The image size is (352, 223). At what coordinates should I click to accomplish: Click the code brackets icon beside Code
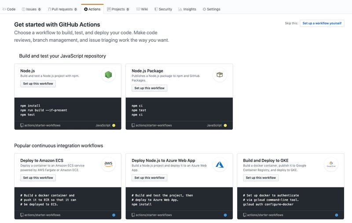click(x=4, y=9)
